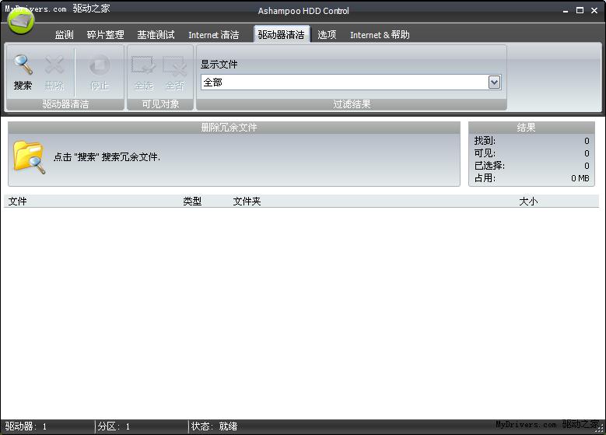Open the Internet & 帮助 tab
The image size is (606, 435).
[380, 35]
